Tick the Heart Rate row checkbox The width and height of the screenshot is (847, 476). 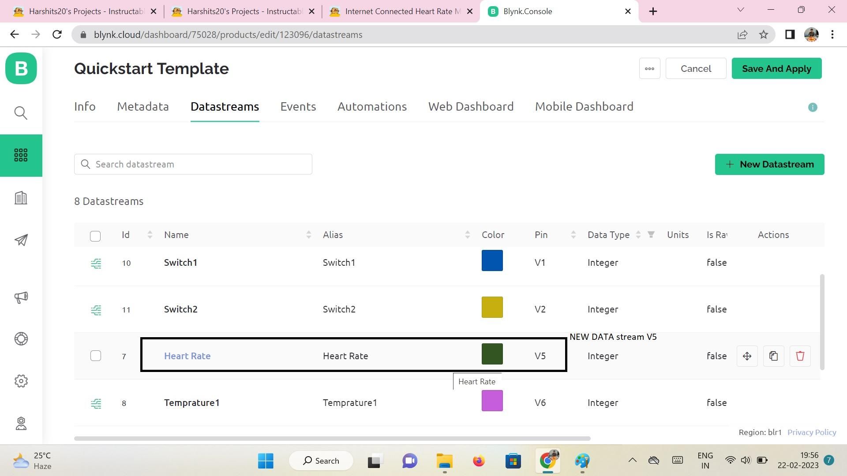tap(96, 356)
